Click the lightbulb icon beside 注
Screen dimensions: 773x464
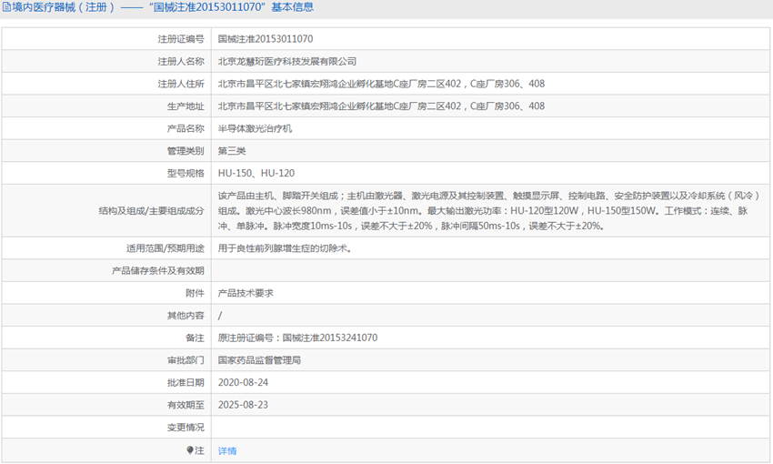[x=190, y=450]
